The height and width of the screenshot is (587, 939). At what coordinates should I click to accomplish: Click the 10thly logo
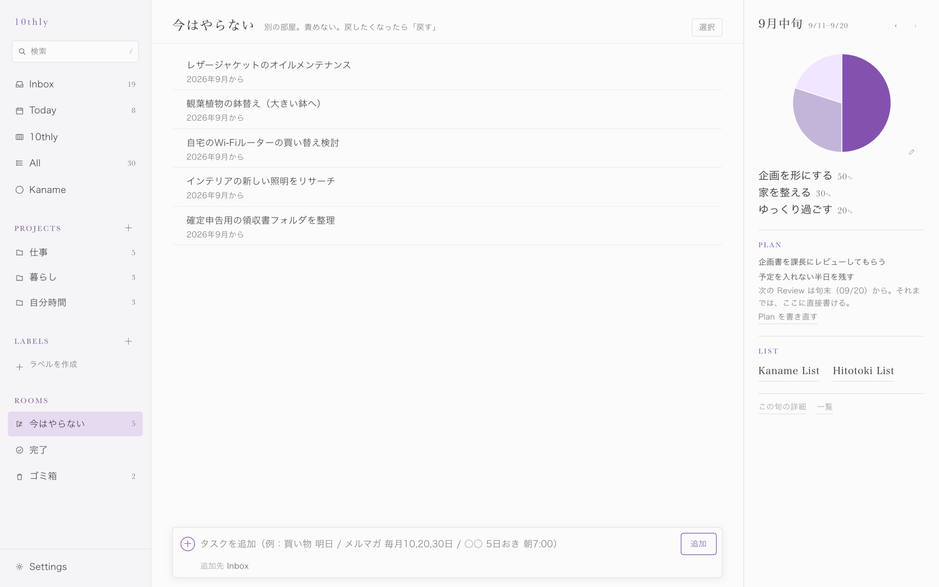coord(32,22)
